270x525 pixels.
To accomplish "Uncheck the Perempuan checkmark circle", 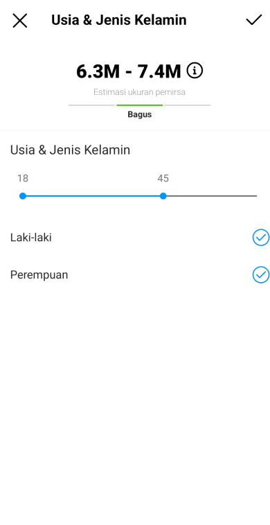I will (x=260, y=274).
